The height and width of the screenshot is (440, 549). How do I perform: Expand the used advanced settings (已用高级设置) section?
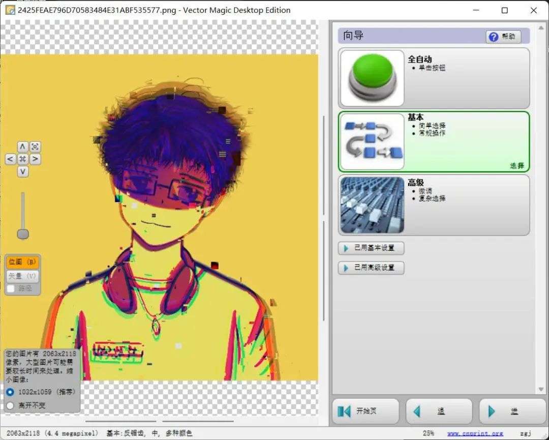pyautogui.click(x=371, y=268)
